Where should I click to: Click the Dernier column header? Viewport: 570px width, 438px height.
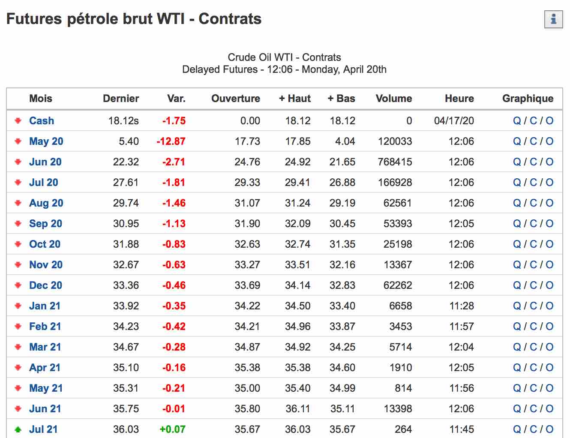(x=121, y=99)
